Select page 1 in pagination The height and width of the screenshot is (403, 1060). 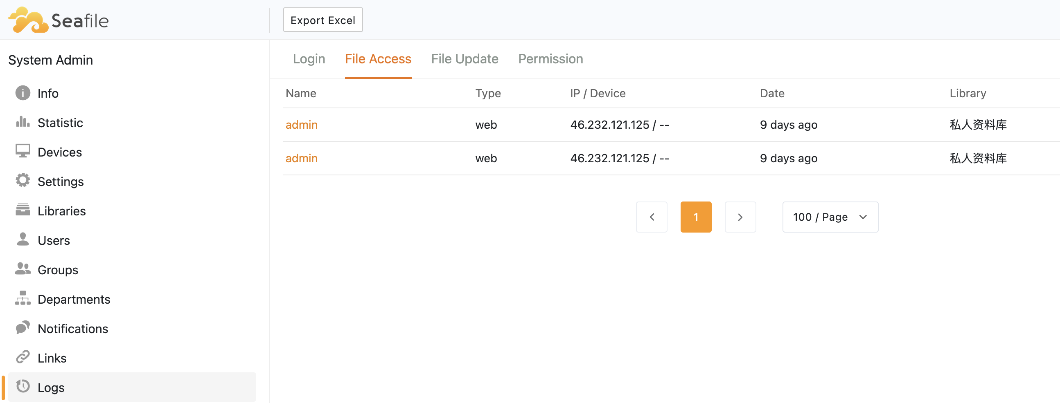pos(696,217)
